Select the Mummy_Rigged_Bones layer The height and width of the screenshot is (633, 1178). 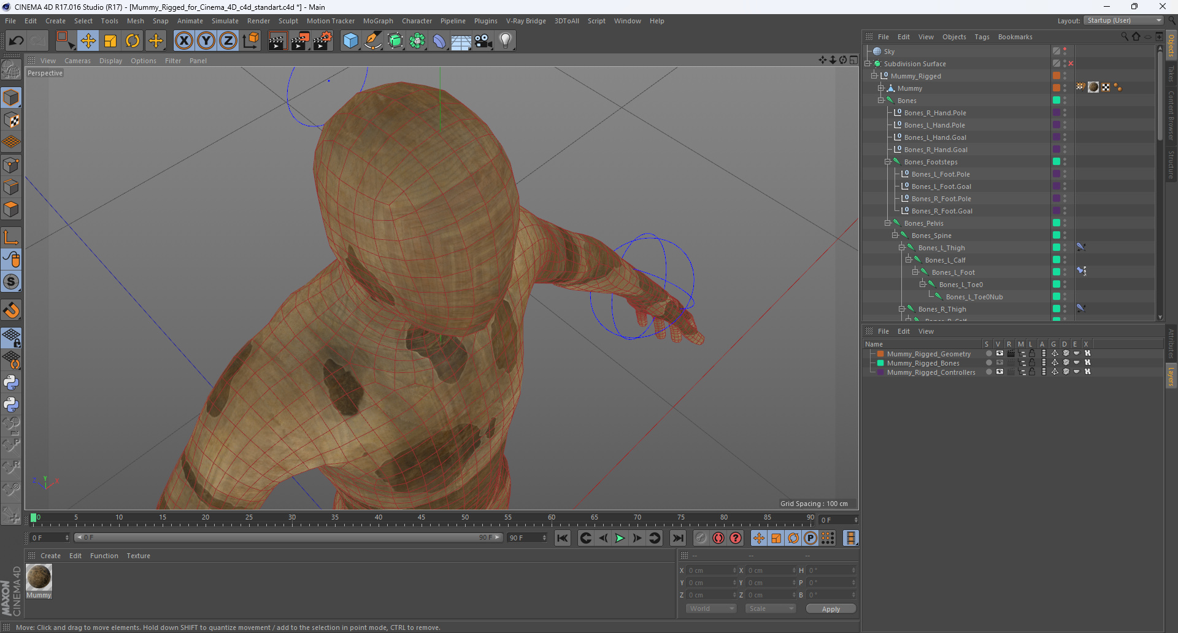(x=923, y=363)
